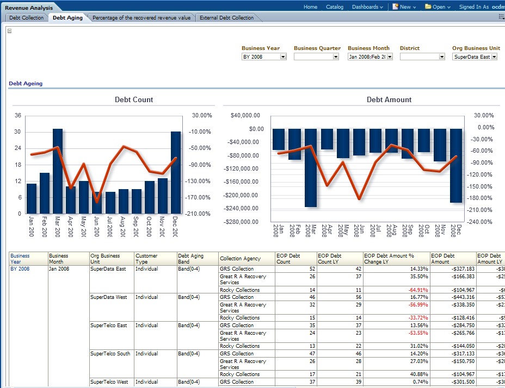The height and width of the screenshot is (388, 505).
Task: Click the Business Year column header link
Action: point(20,259)
